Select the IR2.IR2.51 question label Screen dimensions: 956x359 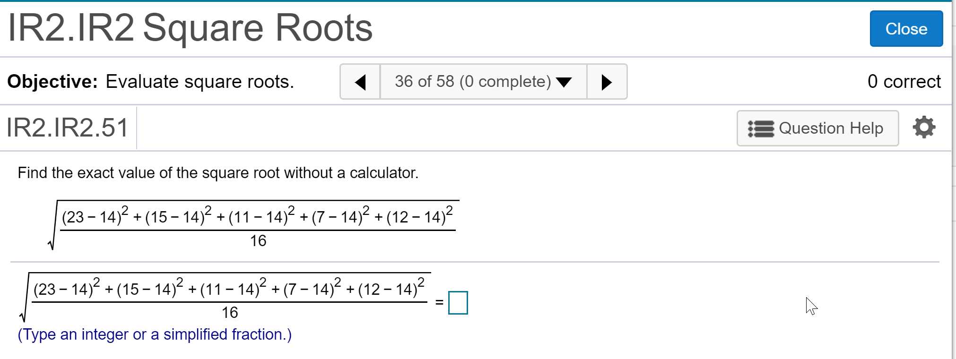coord(67,128)
